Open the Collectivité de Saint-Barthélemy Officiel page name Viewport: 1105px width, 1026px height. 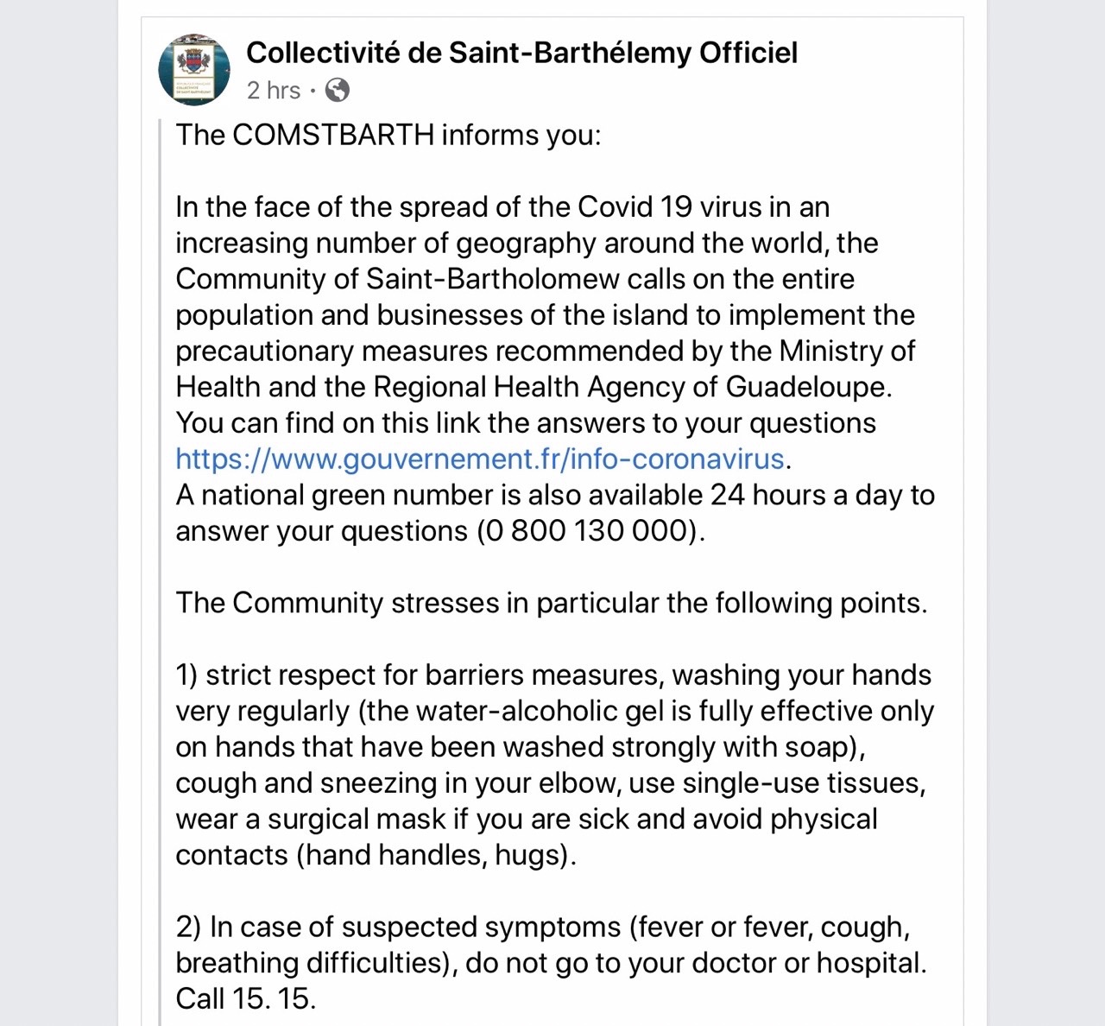[x=521, y=53]
